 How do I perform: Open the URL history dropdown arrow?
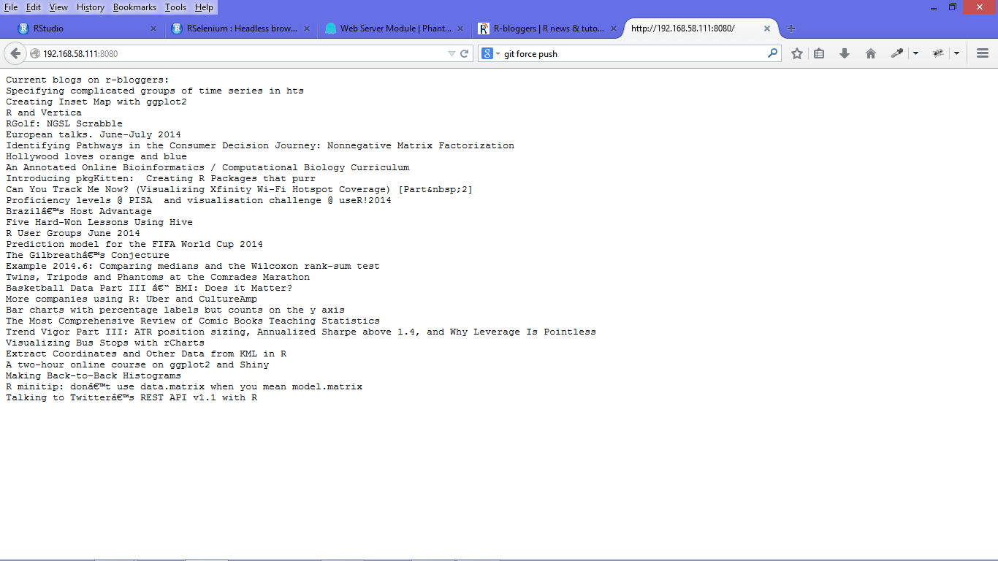click(x=452, y=53)
